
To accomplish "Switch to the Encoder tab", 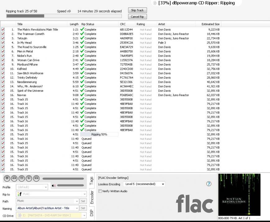I will [x=92, y=197].
